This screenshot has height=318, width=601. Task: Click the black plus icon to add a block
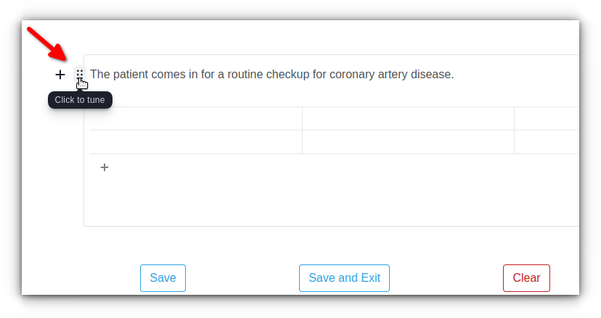(60, 74)
